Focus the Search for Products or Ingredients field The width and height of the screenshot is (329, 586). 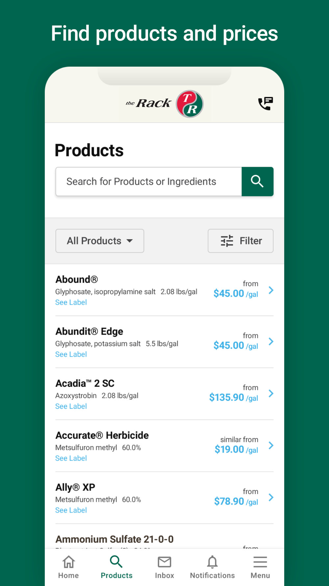[149, 182]
